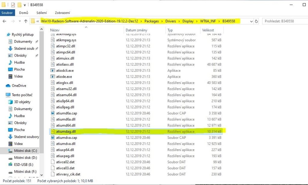Switch to the Zobrazení ribbon tab
The height and width of the screenshot is (185, 308).
62,13
